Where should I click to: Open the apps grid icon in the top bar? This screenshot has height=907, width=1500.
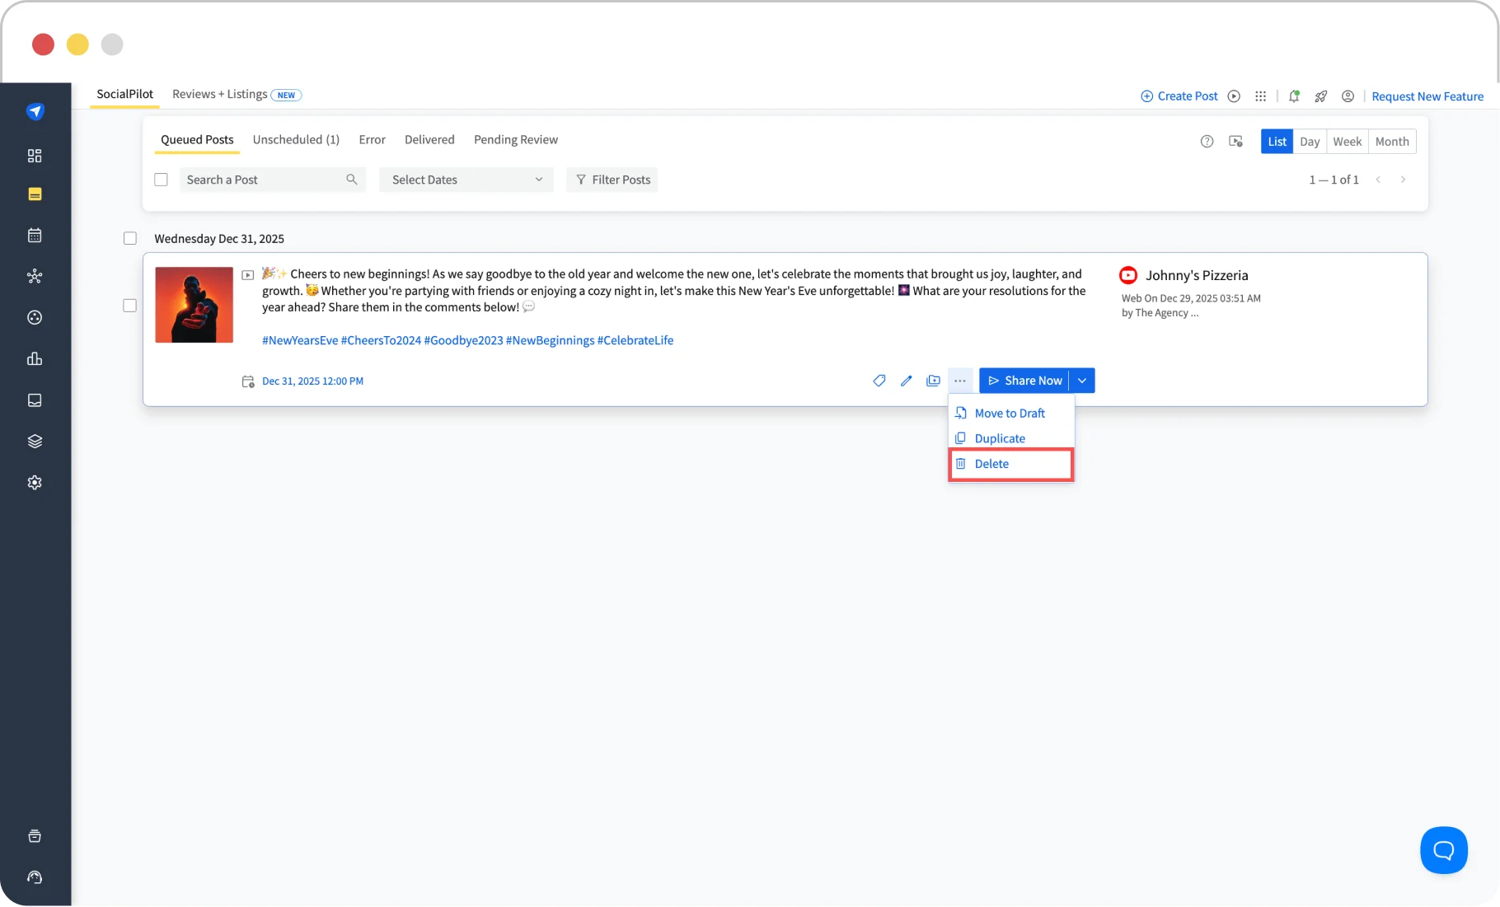pos(1260,96)
